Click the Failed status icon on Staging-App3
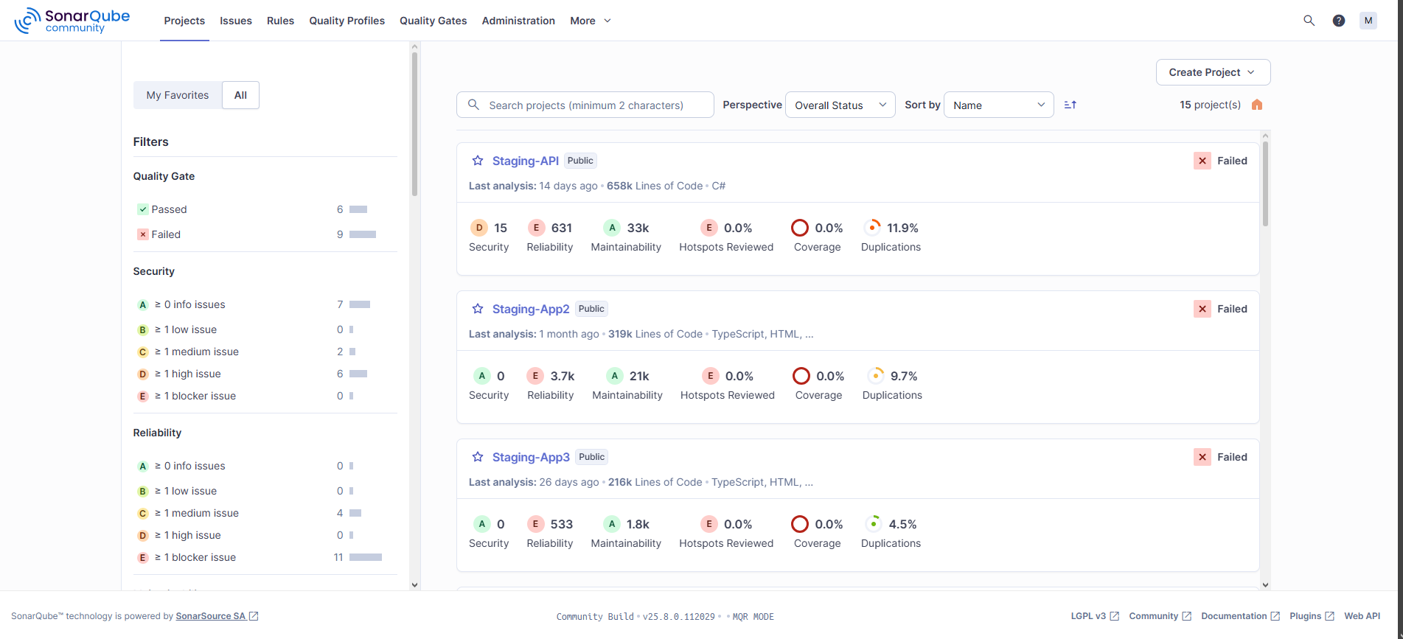 (x=1202, y=457)
